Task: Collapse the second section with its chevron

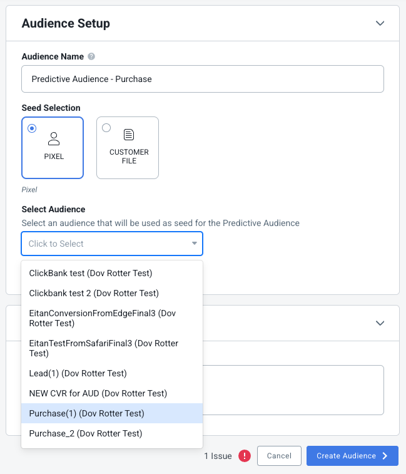Action: click(x=380, y=323)
